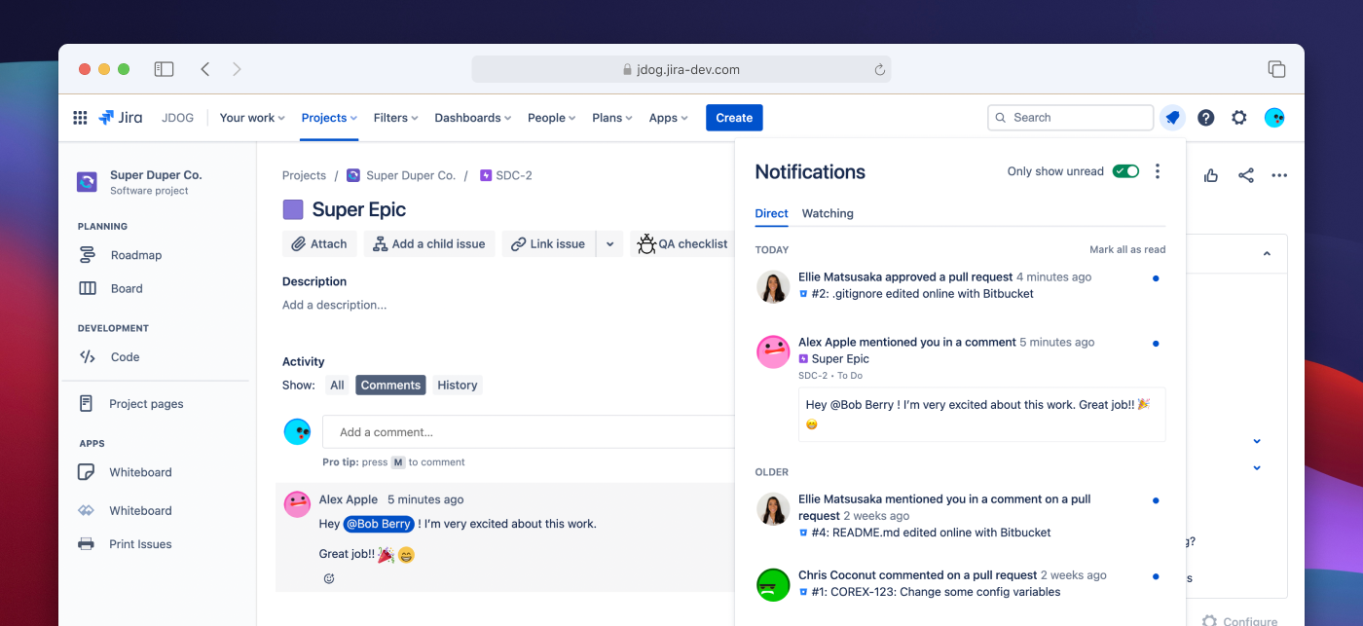This screenshot has width=1363, height=626.
Task: Toggle the Only show unread switch
Action: click(1125, 170)
